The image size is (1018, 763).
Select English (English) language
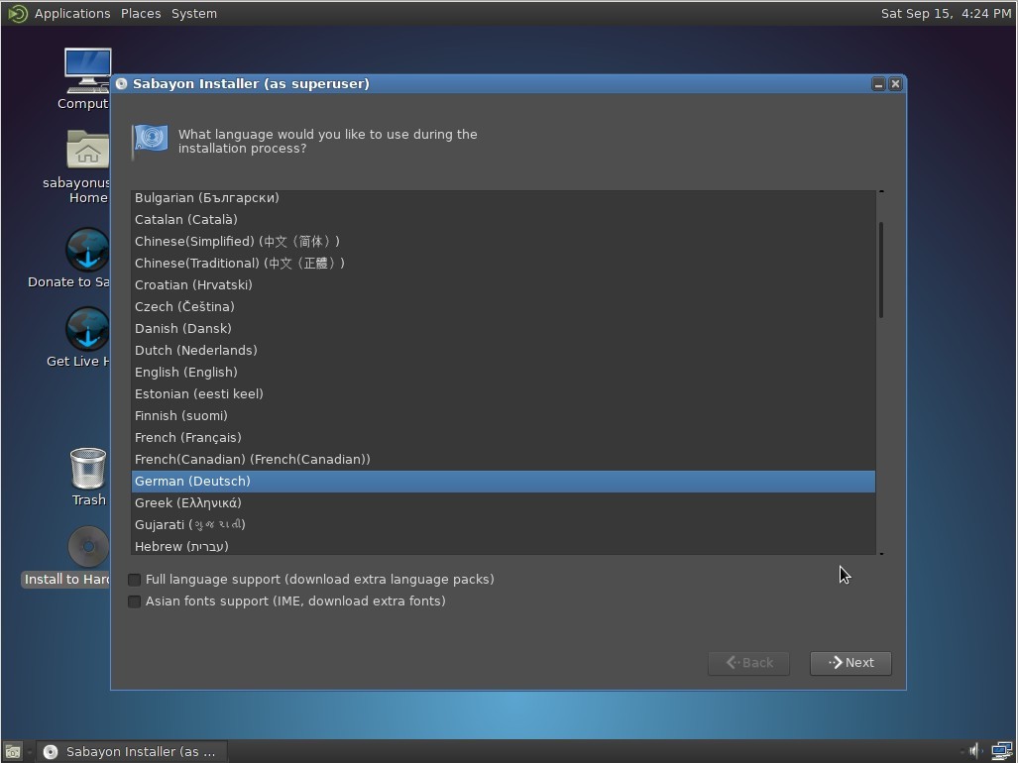click(x=504, y=373)
